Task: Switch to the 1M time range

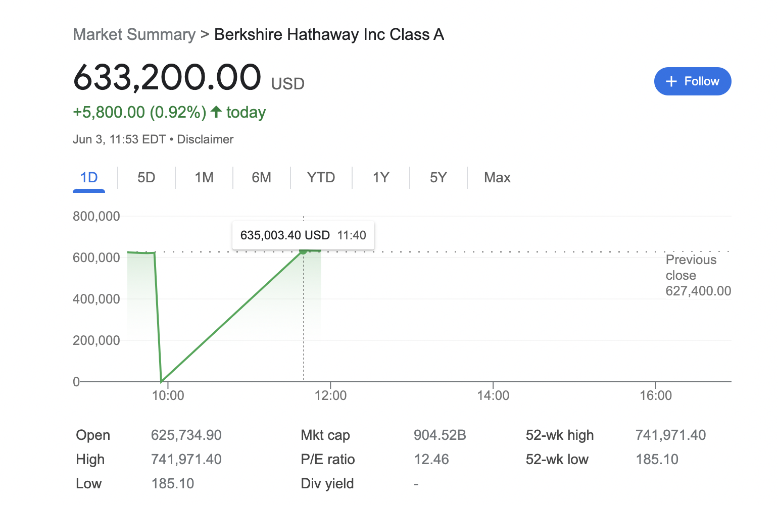Action: pyautogui.click(x=204, y=178)
